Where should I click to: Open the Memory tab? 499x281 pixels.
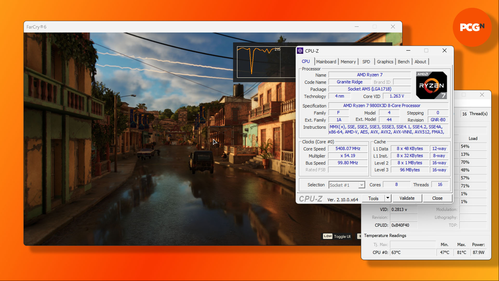tap(348, 62)
